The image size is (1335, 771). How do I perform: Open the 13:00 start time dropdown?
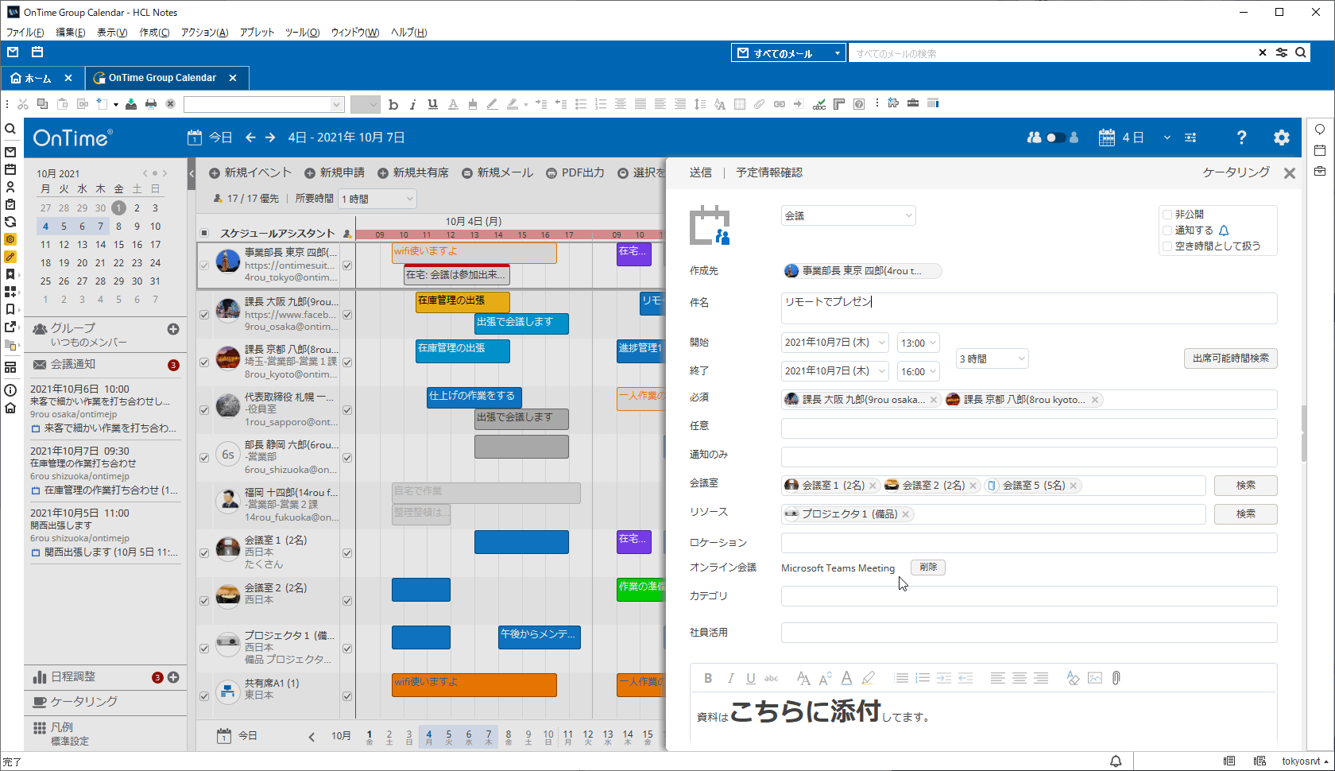(x=918, y=343)
